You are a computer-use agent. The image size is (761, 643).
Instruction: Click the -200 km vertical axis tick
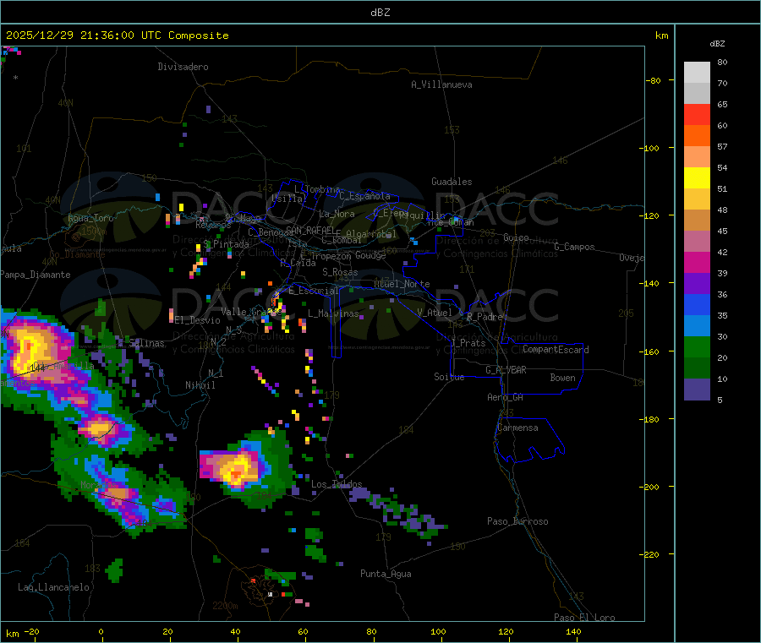point(651,487)
